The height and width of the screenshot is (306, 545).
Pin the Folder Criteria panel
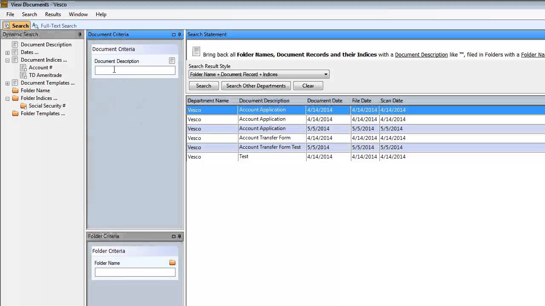coord(179,236)
